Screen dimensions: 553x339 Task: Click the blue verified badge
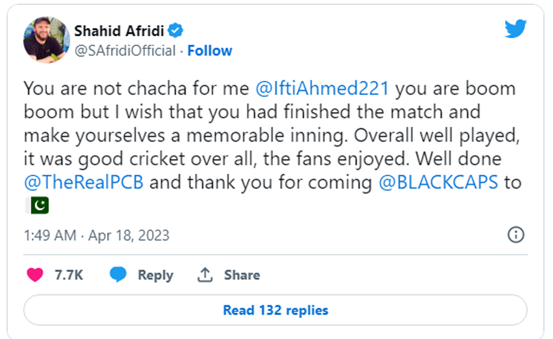coord(176,30)
